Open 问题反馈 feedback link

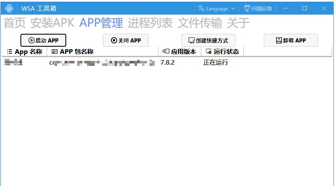coord(258,9)
